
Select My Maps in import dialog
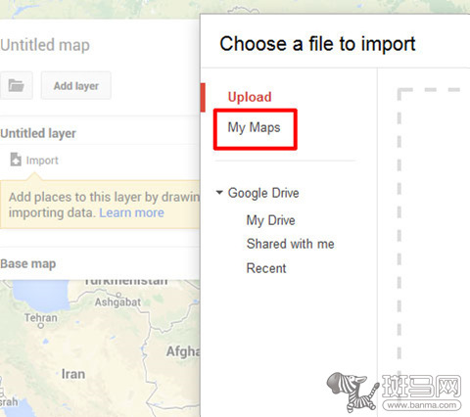(254, 127)
